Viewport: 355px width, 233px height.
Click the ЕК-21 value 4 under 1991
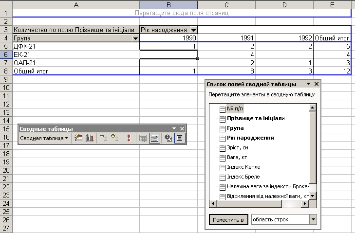(x=226, y=54)
